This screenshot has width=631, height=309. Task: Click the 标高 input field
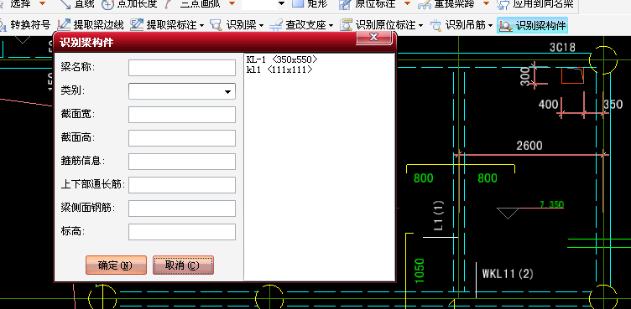coord(182,232)
